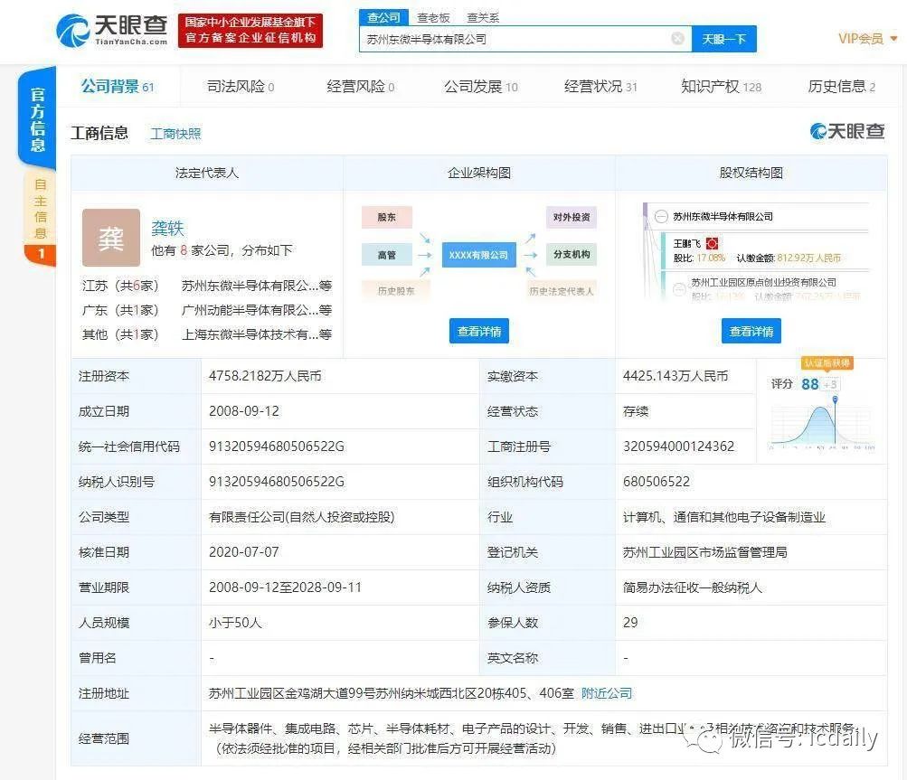Click the founding date 2008-09-12
The width and height of the screenshot is (907, 780).
pos(244,411)
